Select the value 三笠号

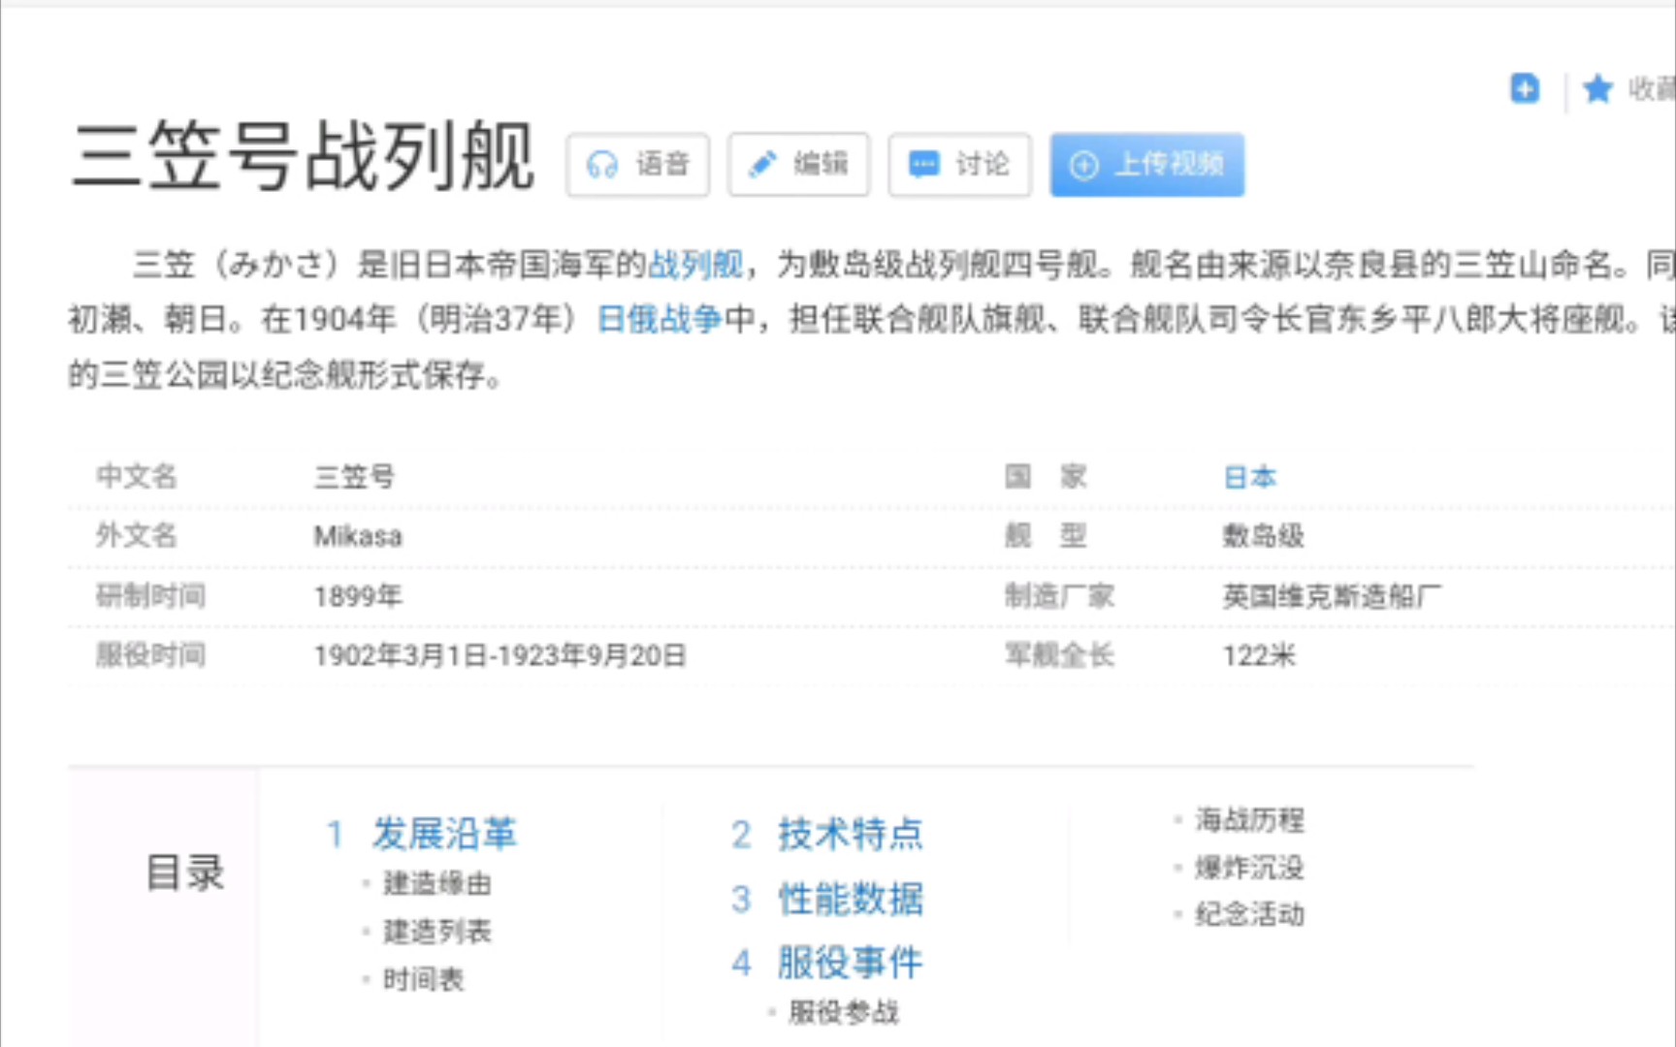355,477
